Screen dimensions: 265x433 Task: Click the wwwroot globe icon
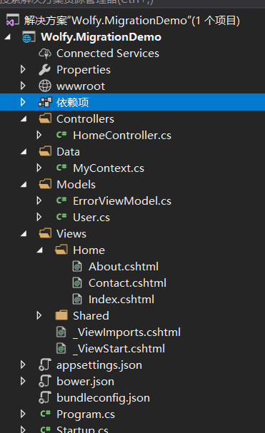tap(45, 86)
